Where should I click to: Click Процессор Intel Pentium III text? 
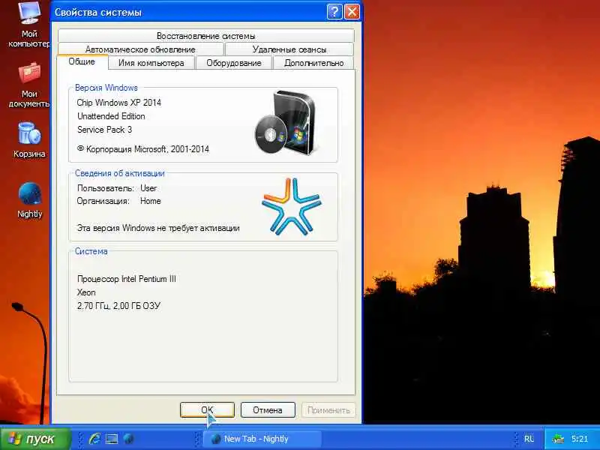[127, 279]
